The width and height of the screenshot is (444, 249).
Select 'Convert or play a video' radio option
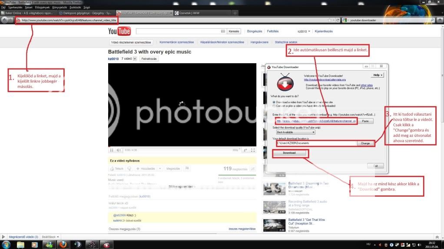coord(273,106)
